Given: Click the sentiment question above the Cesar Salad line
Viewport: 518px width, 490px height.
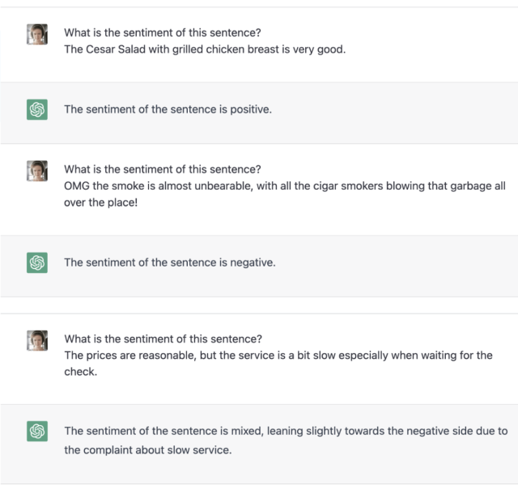Looking at the screenshot, I should coord(163,33).
